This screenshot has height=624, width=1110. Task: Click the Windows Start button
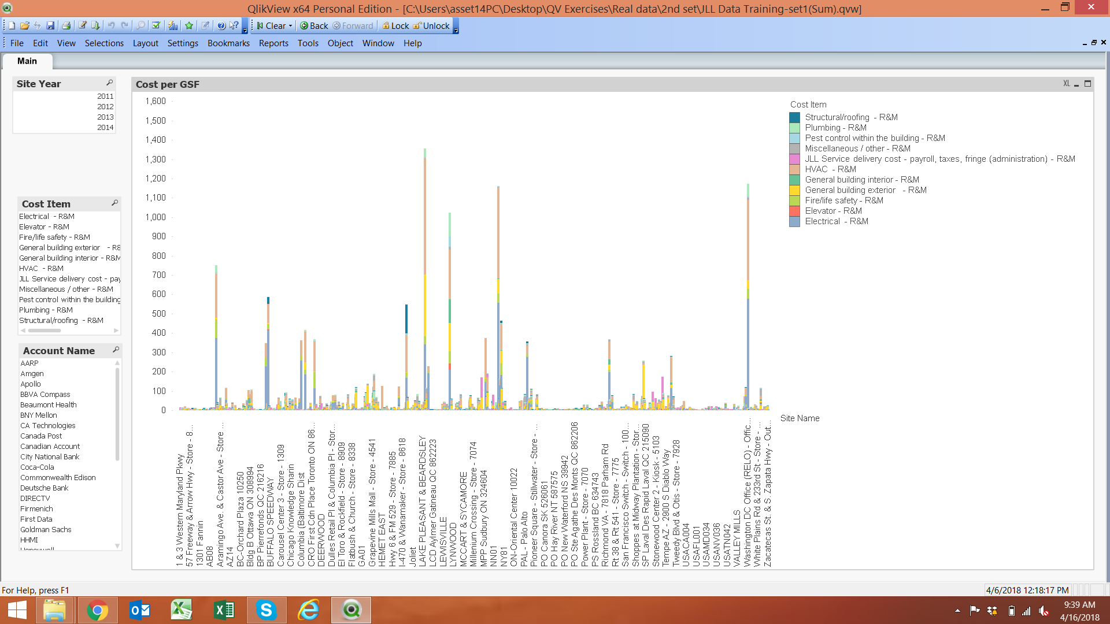point(17,610)
